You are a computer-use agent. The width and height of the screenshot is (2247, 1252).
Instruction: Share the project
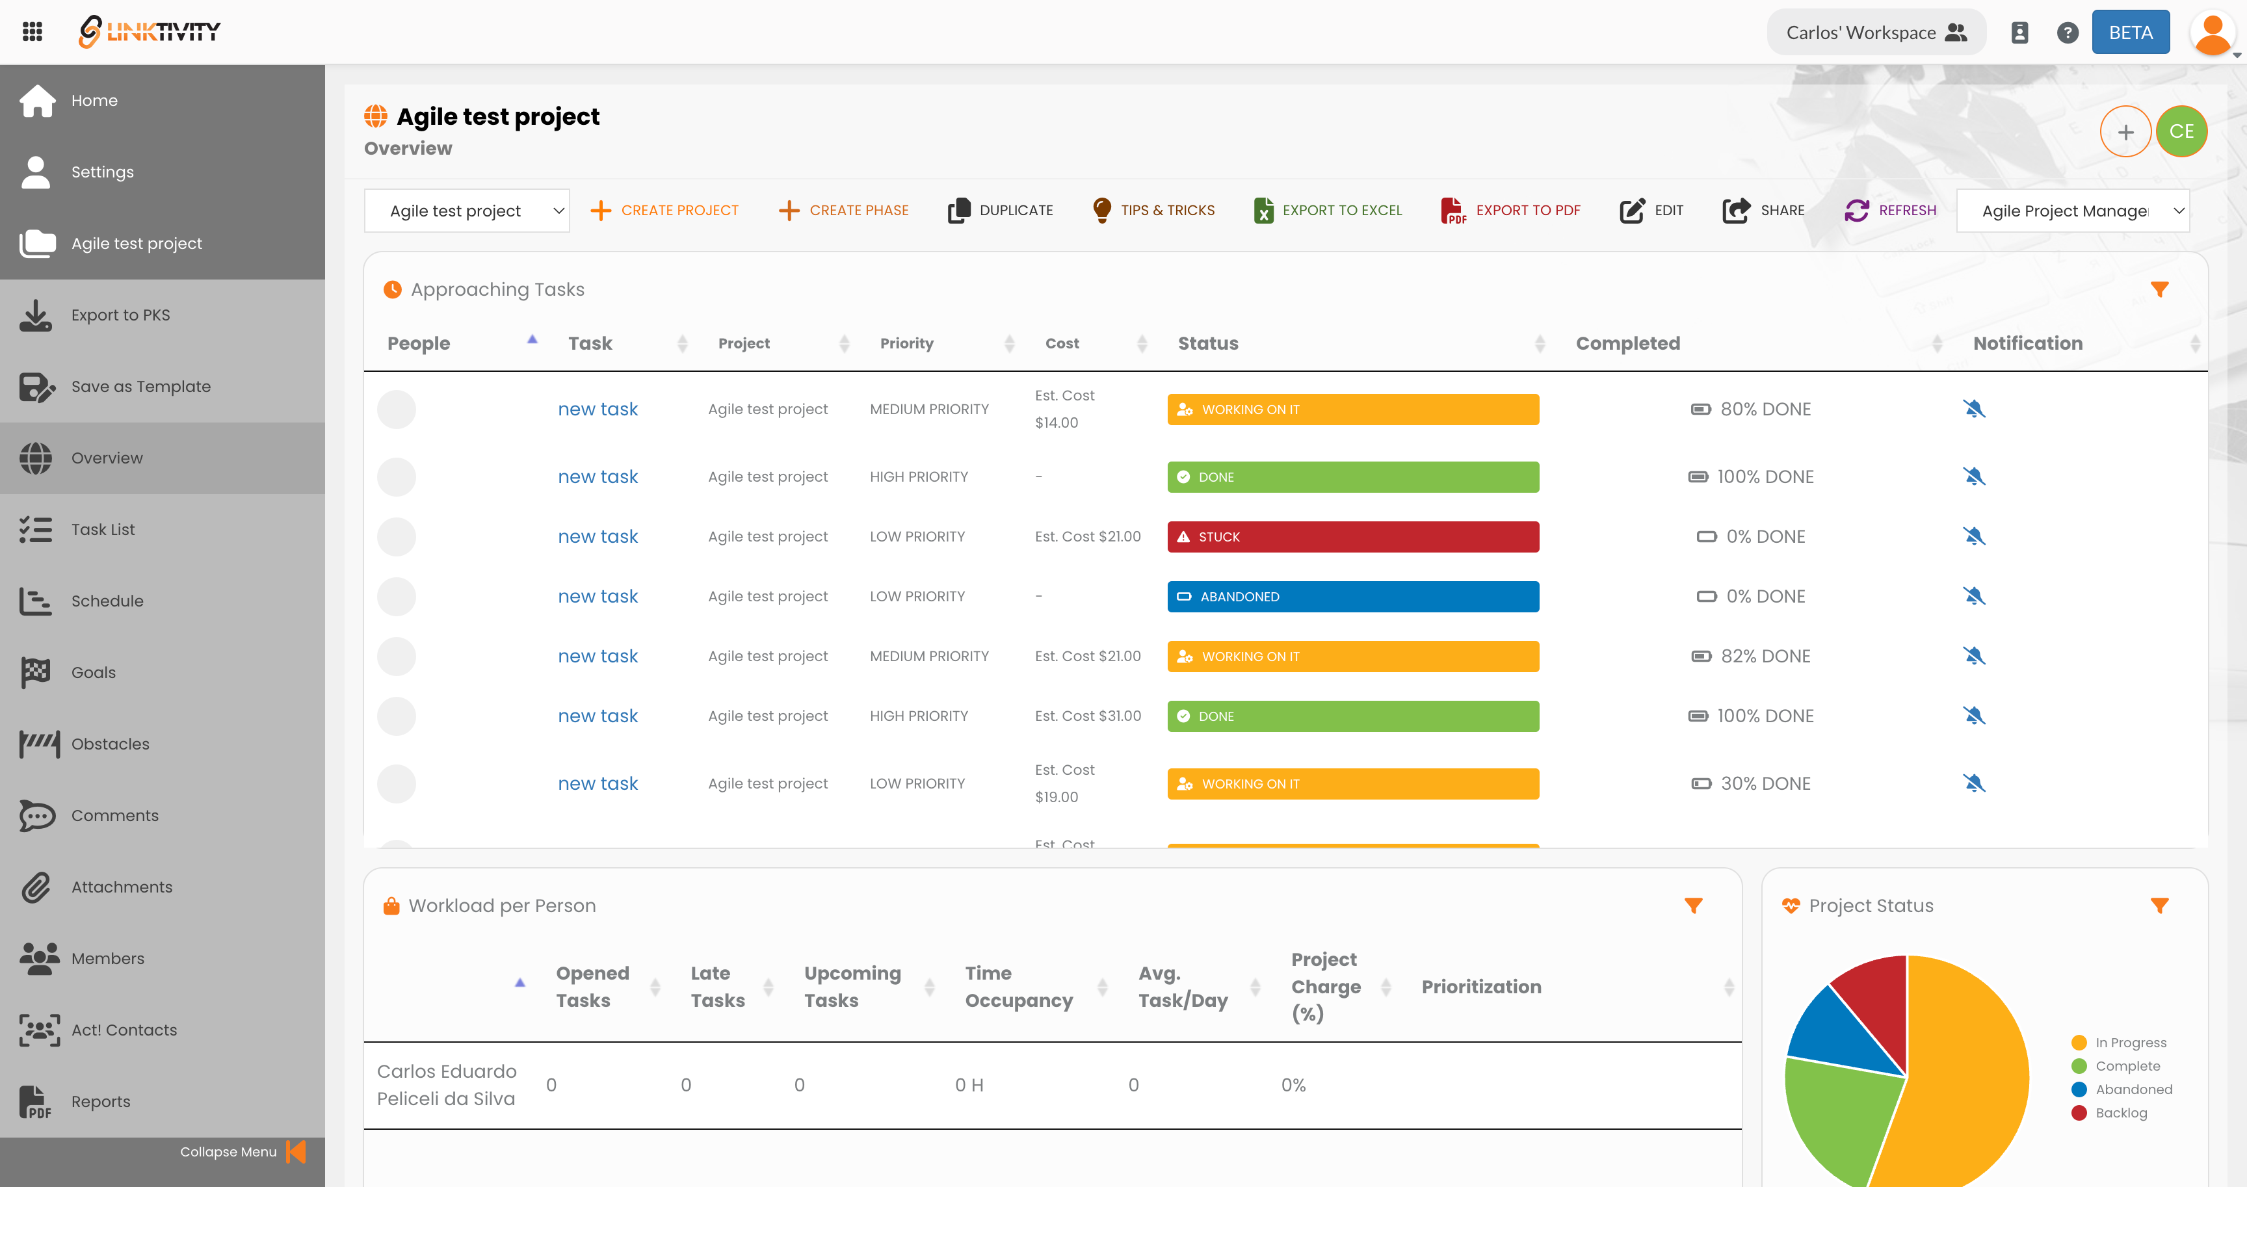coord(1763,210)
